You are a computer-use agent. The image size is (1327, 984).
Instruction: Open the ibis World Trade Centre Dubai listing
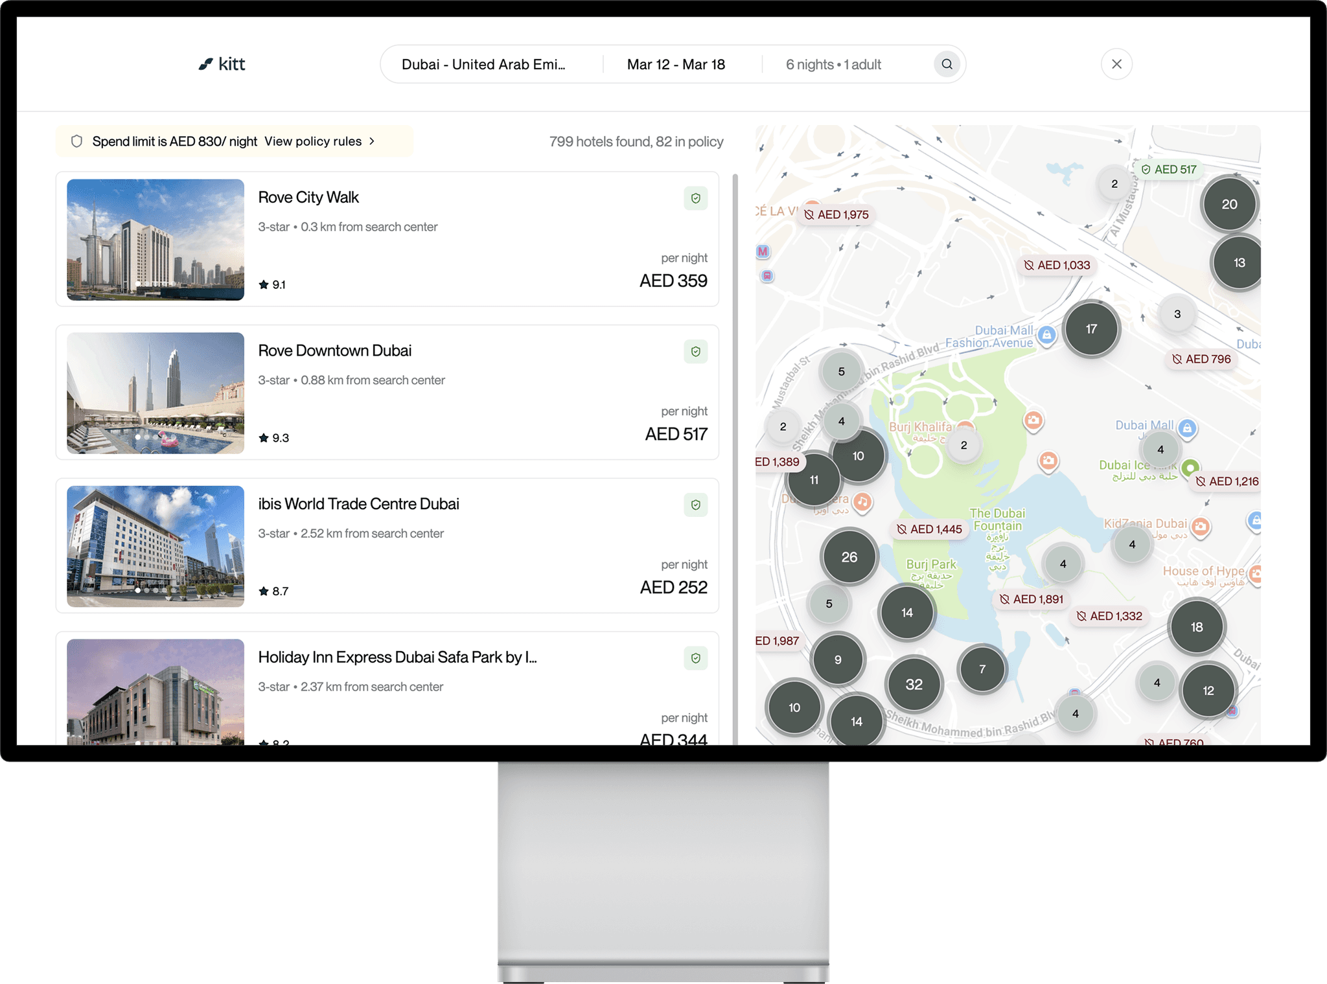pyautogui.click(x=358, y=504)
